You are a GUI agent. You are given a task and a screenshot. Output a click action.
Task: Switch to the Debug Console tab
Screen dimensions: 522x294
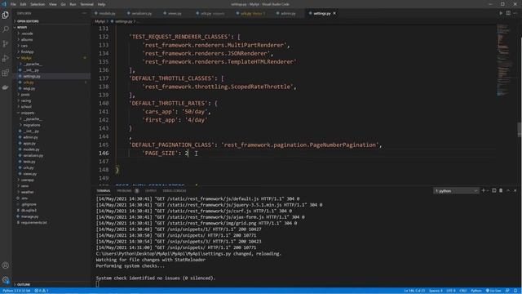click(175, 190)
